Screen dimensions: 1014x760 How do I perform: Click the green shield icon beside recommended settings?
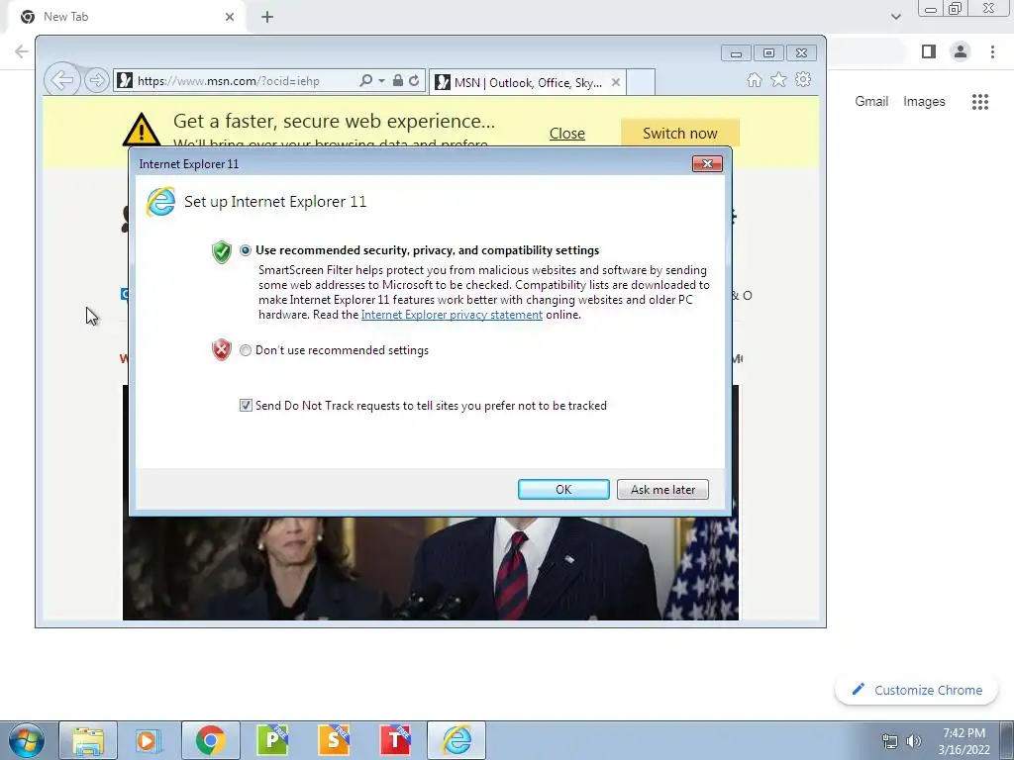221,251
